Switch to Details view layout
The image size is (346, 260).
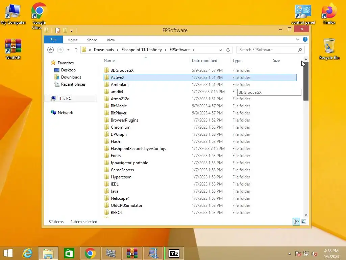pyautogui.click(x=296, y=221)
